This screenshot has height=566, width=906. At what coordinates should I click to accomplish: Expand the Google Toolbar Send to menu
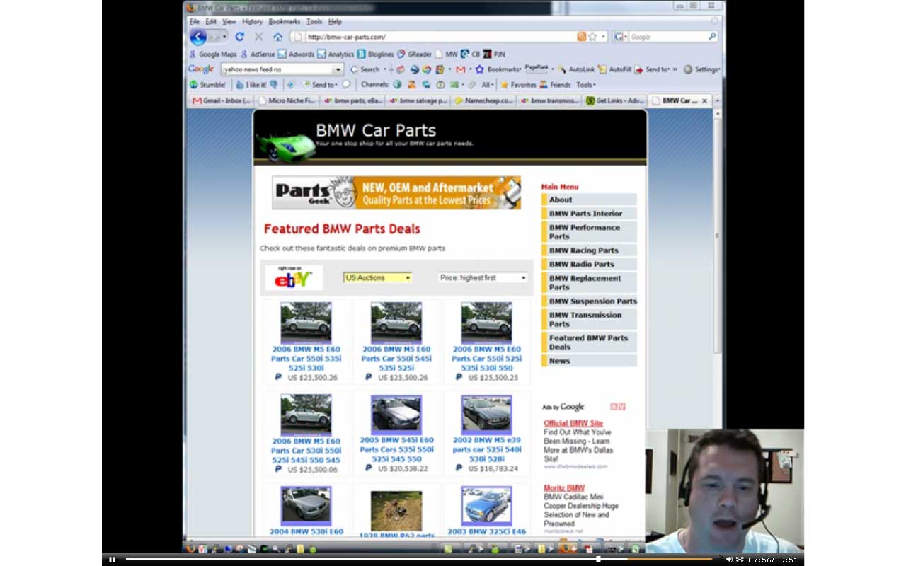click(x=653, y=69)
